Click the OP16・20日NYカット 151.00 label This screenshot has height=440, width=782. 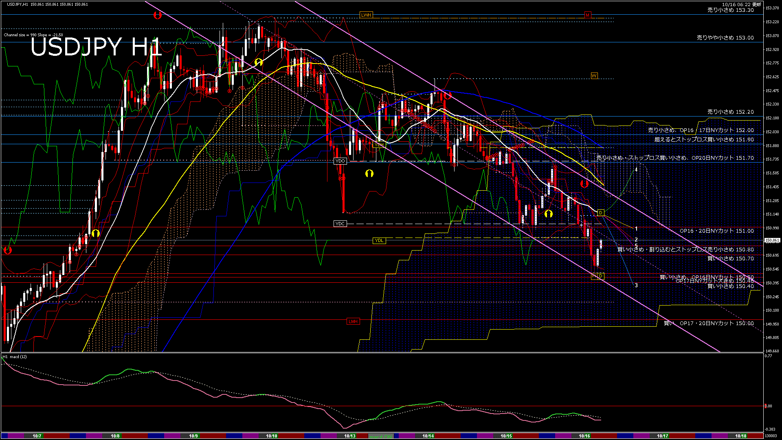pos(716,231)
